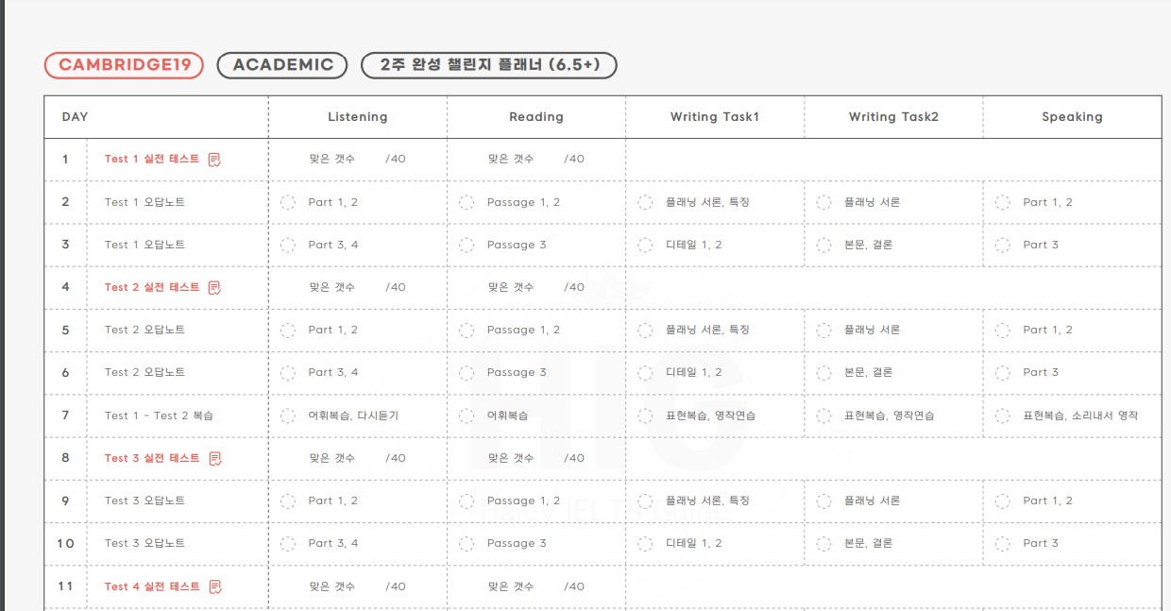Image resolution: width=1171 pixels, height=611 pixels.
Task: Click the 2주 완성 챌린지 플래너 (6.5+) badge
Action: point(489,65)
